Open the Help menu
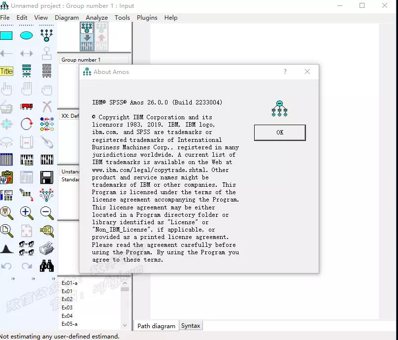Screen dimensions: 398x340 (171, 18)
